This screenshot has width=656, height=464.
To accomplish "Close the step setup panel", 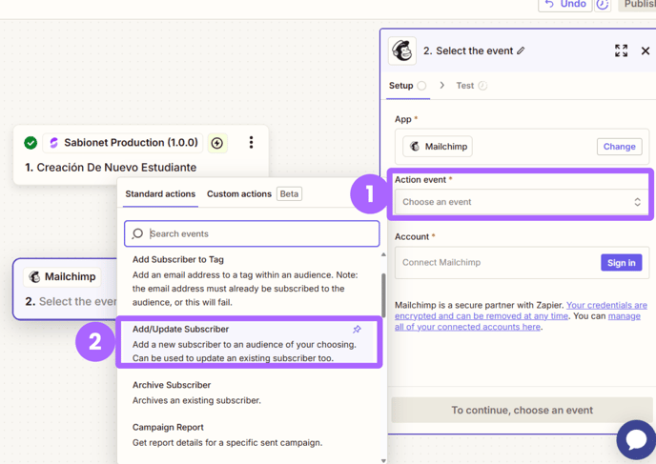I will click(646, 51).
